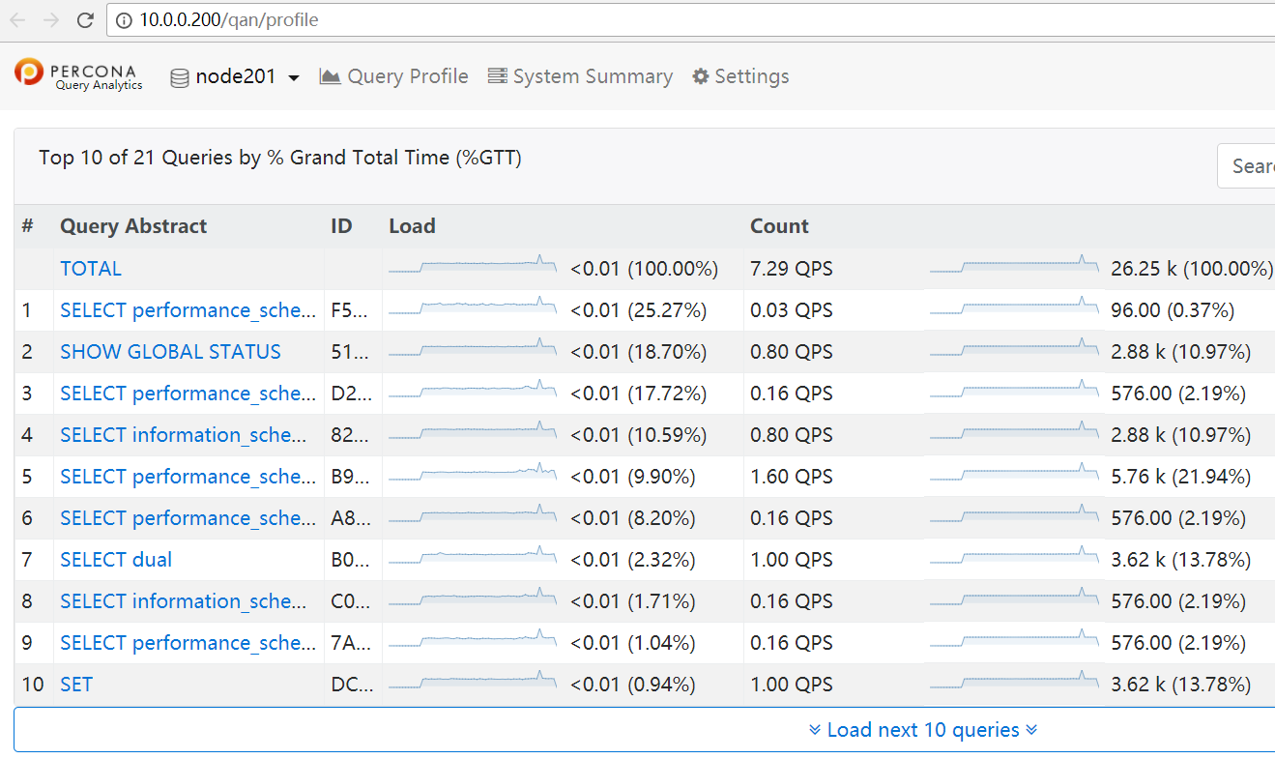Click query ID F5 in row one
The image size is (1275, 759).
[x=343, y=309]
